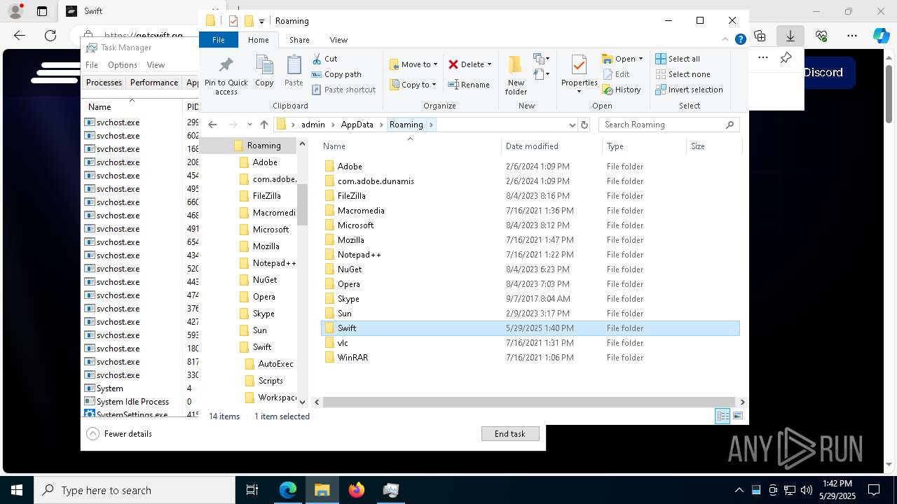The width and height of the screenshot is (897, 504).
Task: Open the Move to dropdown
Action: click(x=413, y=64)
